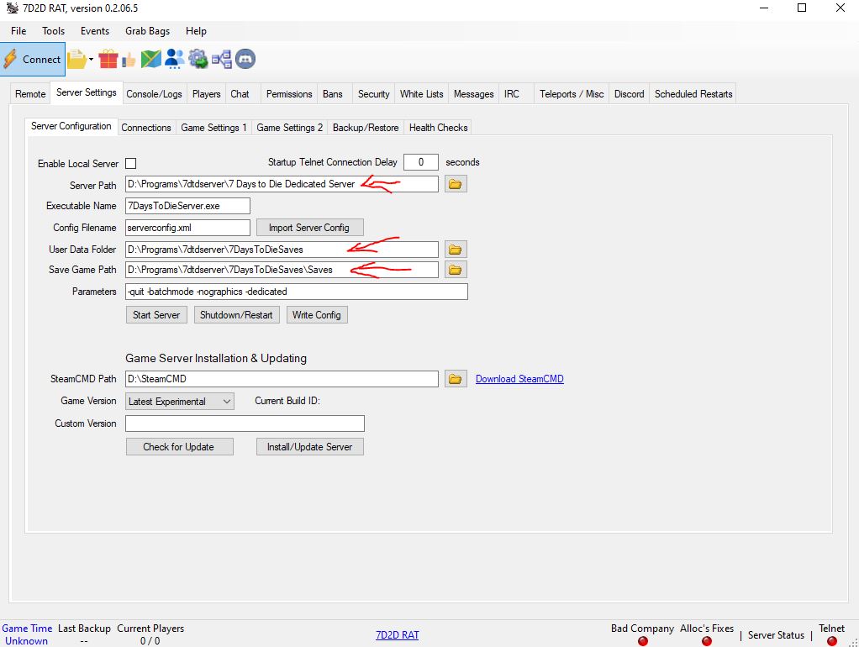Screen dimensions: 859x647
Task: Click the thumbs-up toolbar icon
Action: tap(129, 59)
